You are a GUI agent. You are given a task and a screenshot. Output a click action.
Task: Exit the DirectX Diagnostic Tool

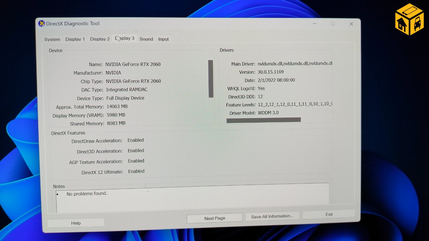click(328, 214)
